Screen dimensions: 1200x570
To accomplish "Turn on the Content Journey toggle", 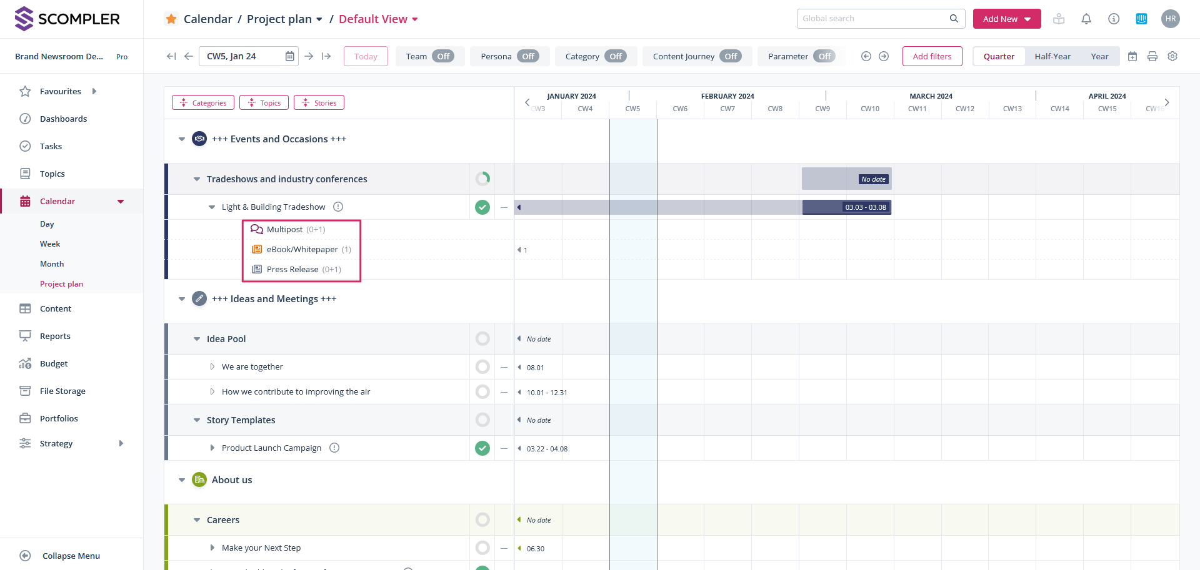I will click(730, 56).
